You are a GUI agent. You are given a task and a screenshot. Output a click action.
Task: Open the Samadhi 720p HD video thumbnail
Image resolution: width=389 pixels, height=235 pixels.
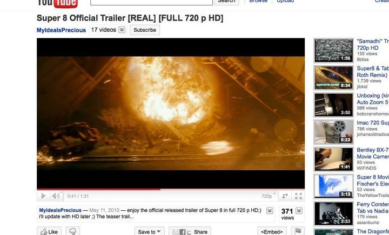pos(333,51)
